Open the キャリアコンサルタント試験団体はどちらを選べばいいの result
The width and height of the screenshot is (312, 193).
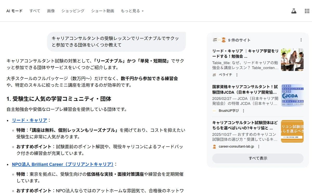[x=245, y=125]
